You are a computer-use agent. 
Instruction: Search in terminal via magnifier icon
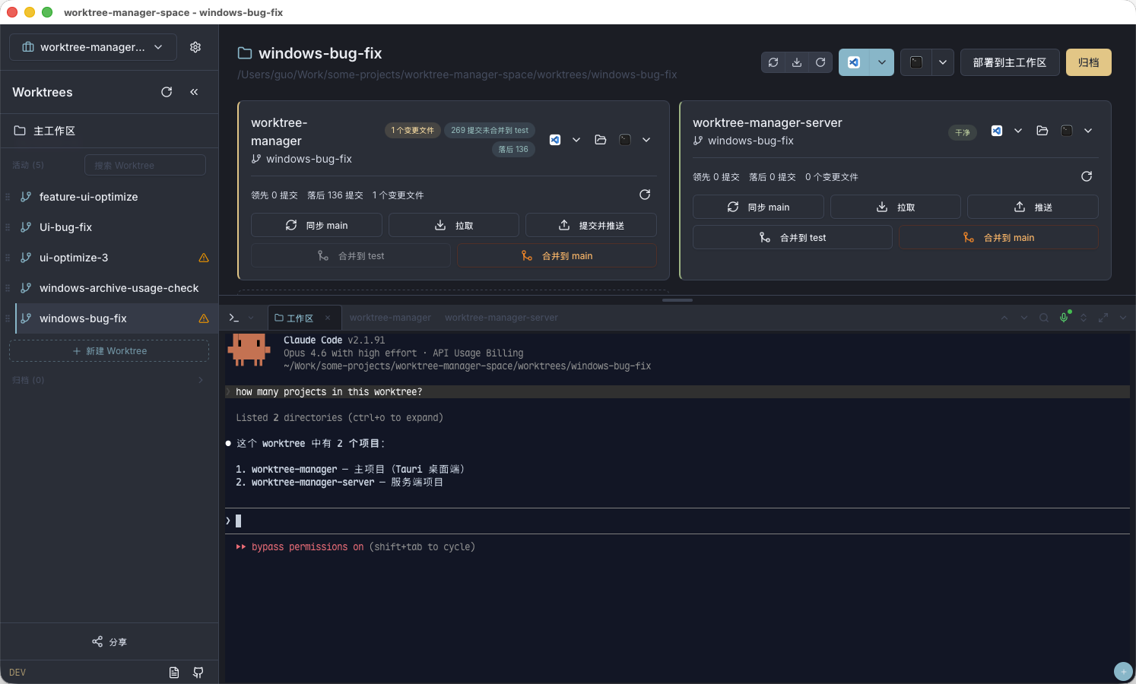click(1044, 318)
